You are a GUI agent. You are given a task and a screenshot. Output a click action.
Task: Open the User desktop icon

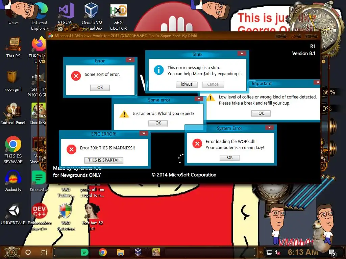point(13,13)
